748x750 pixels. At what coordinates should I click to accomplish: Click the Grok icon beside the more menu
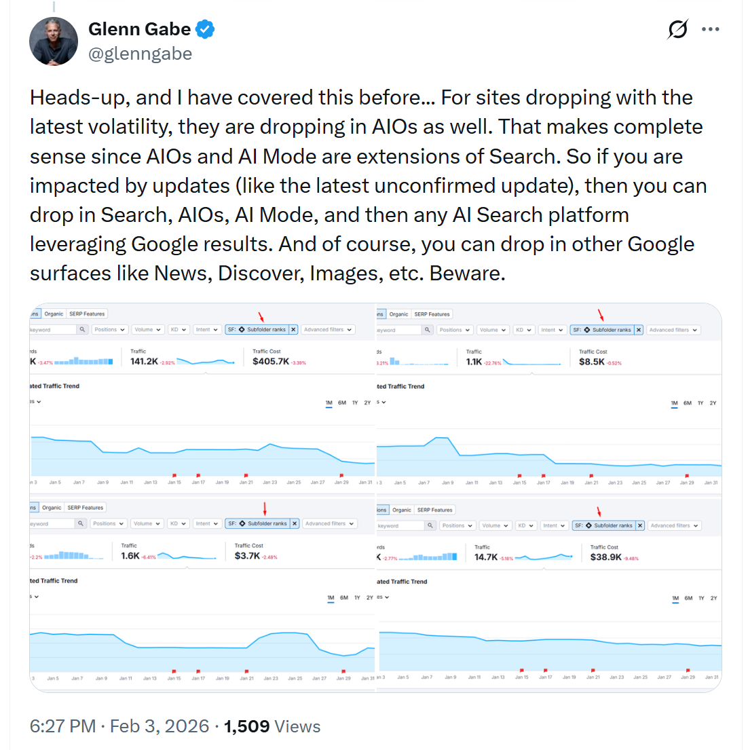[677, 29]
